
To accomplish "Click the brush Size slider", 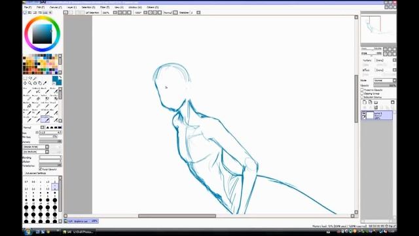I will click(50, 132).
